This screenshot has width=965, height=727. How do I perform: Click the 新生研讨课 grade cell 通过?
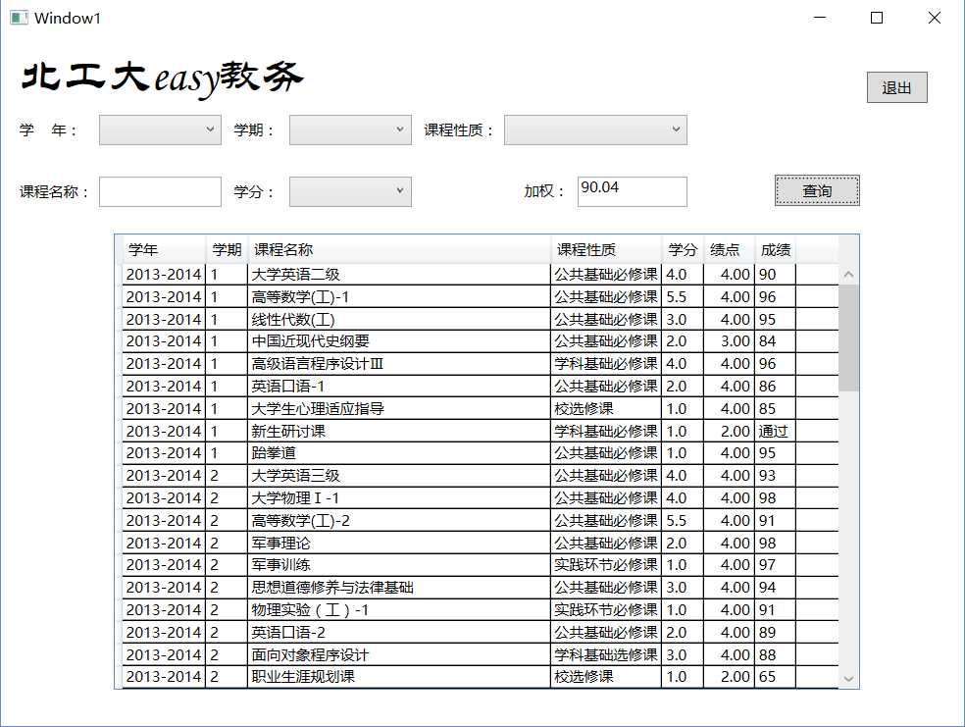[x=774, y=431]
